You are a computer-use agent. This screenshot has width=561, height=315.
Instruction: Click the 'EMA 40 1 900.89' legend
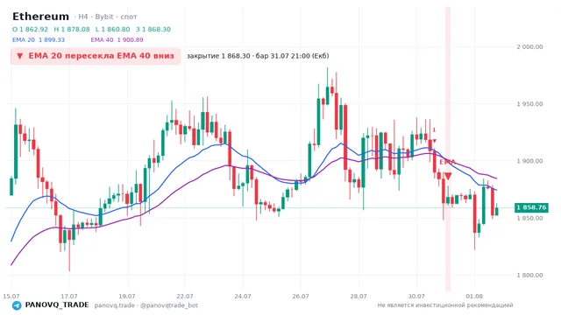click(x=117, y=39)
